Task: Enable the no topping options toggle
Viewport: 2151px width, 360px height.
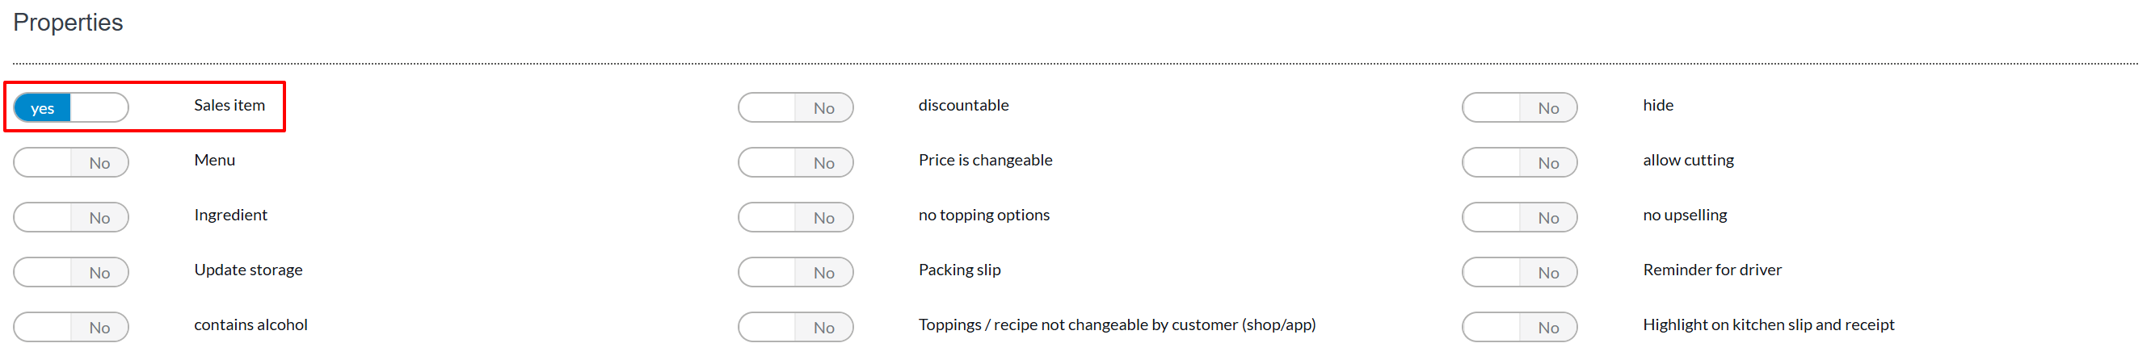Action: (795, 217)
